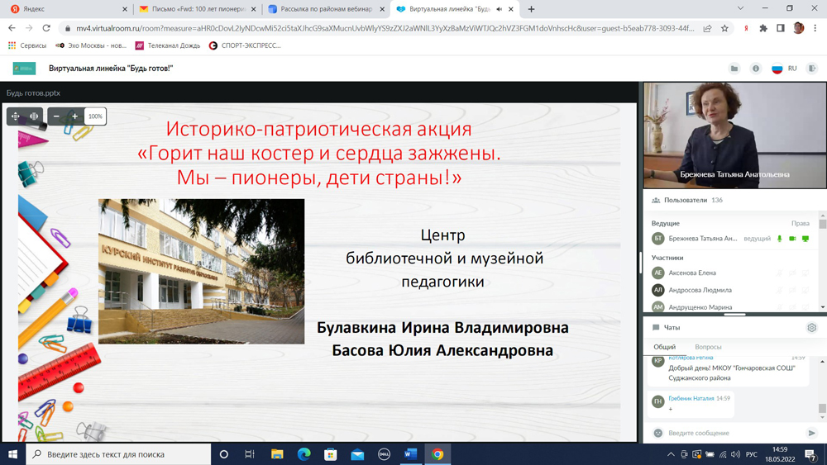
Task: Click the presenter video thumbnail
Action: pos(734,135)
